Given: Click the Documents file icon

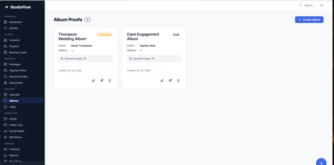Looking at the screenshot, I should pos(6,83).
